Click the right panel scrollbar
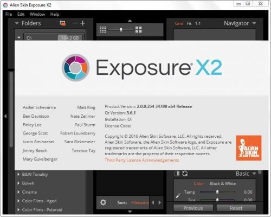Image resolution: width=271 pixels, height=217 pixels. click(260, 172)
